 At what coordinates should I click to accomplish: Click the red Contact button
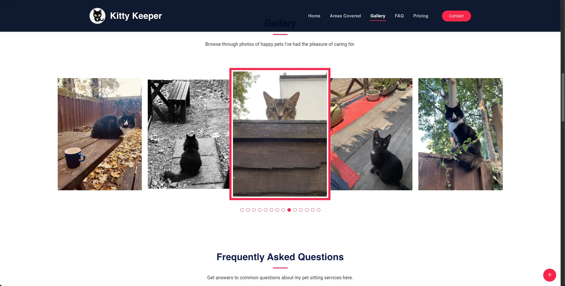[x=456, y=16]
